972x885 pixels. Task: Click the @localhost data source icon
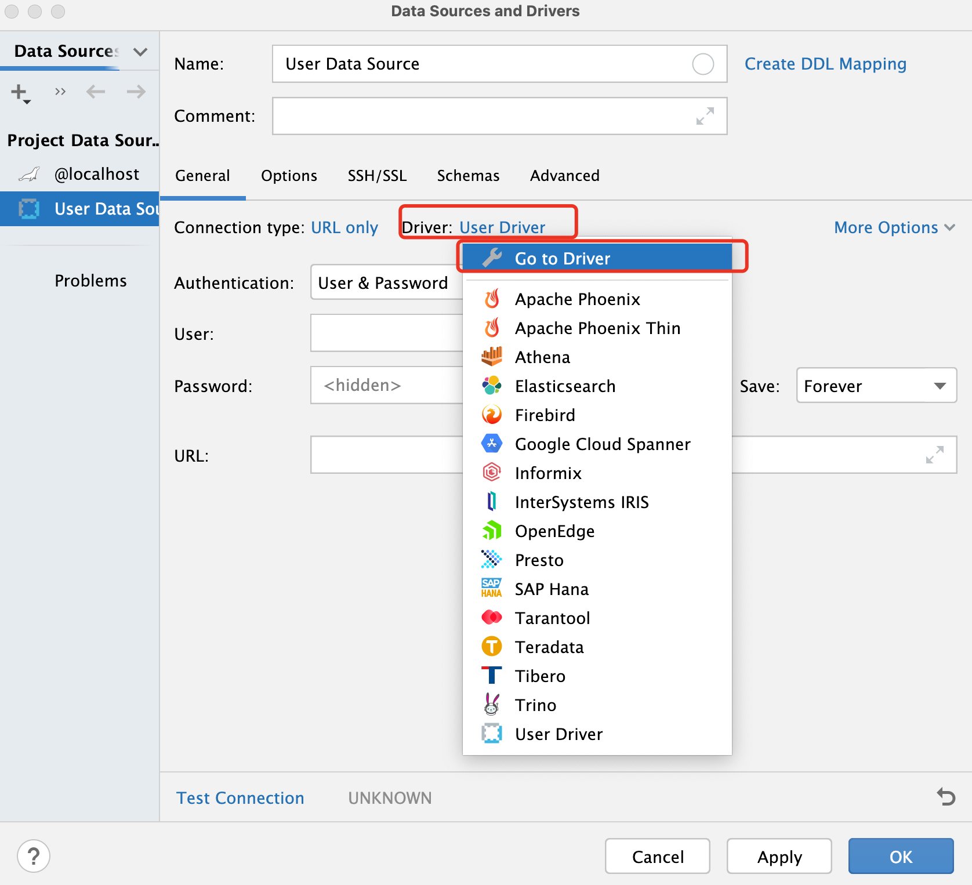point(29,174)
